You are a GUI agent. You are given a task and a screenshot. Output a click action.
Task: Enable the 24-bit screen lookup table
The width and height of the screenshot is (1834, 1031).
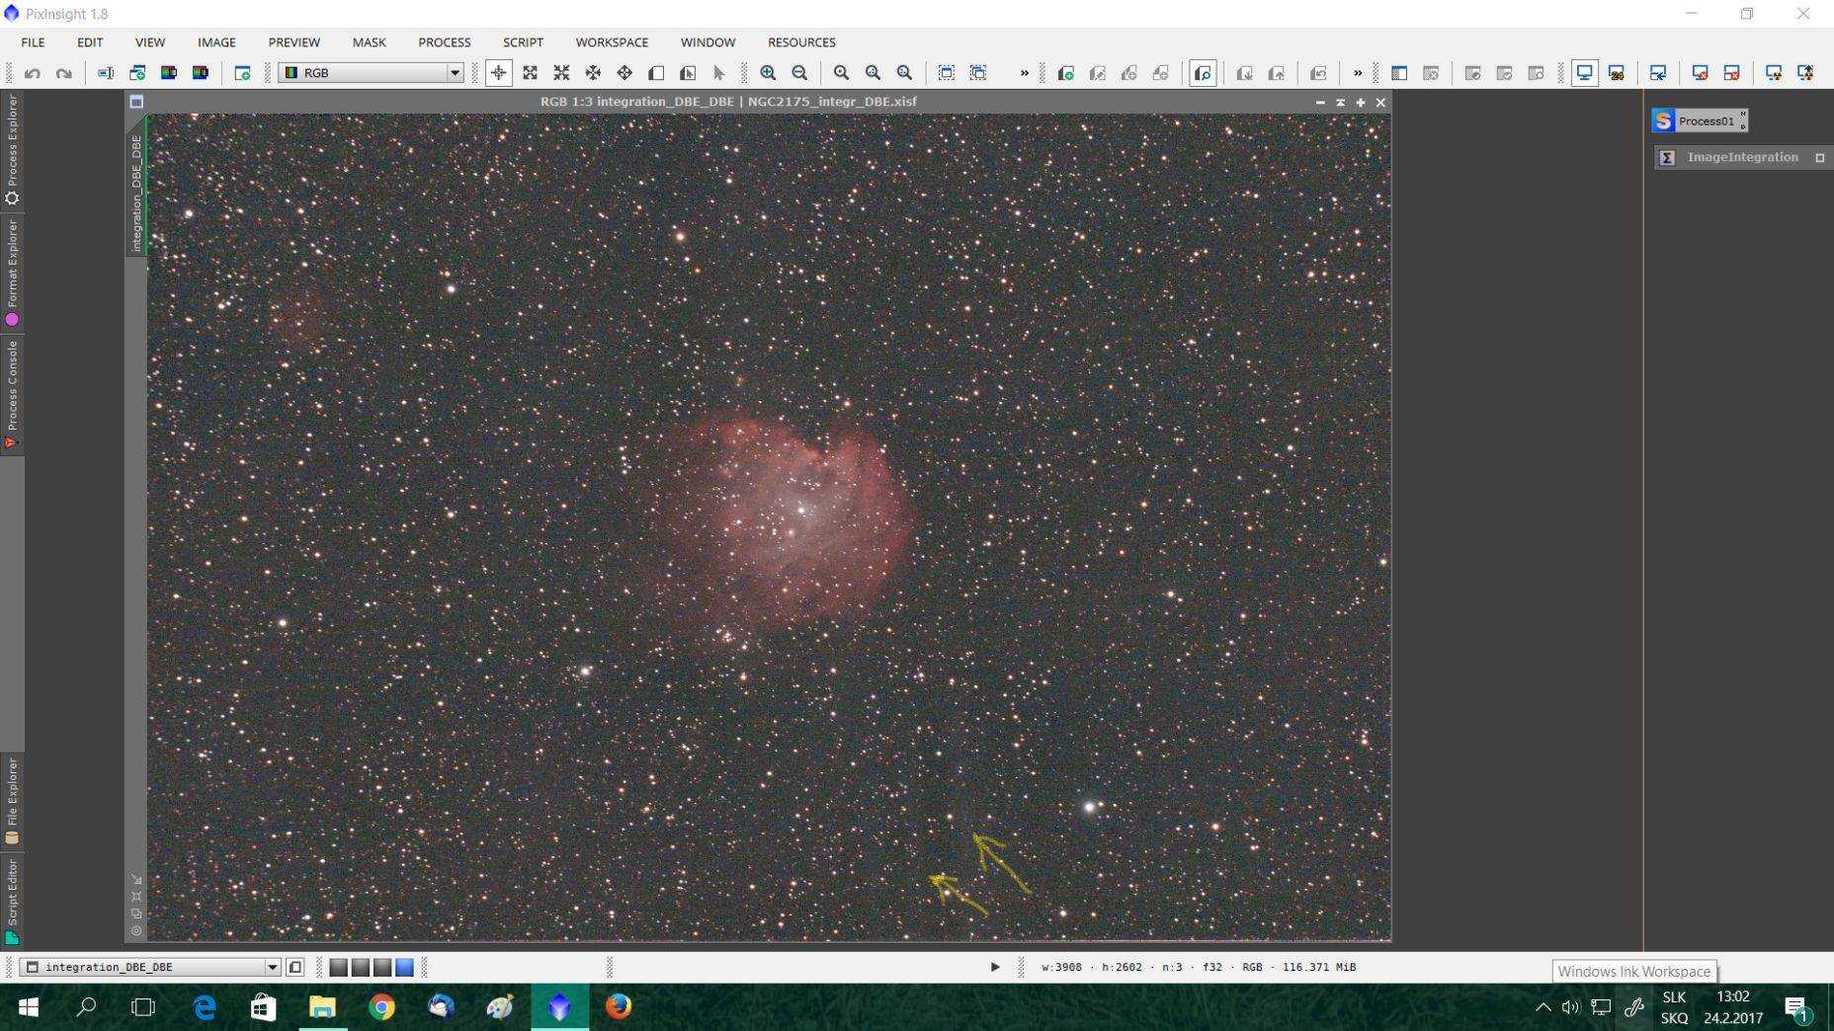(1617, 73)
